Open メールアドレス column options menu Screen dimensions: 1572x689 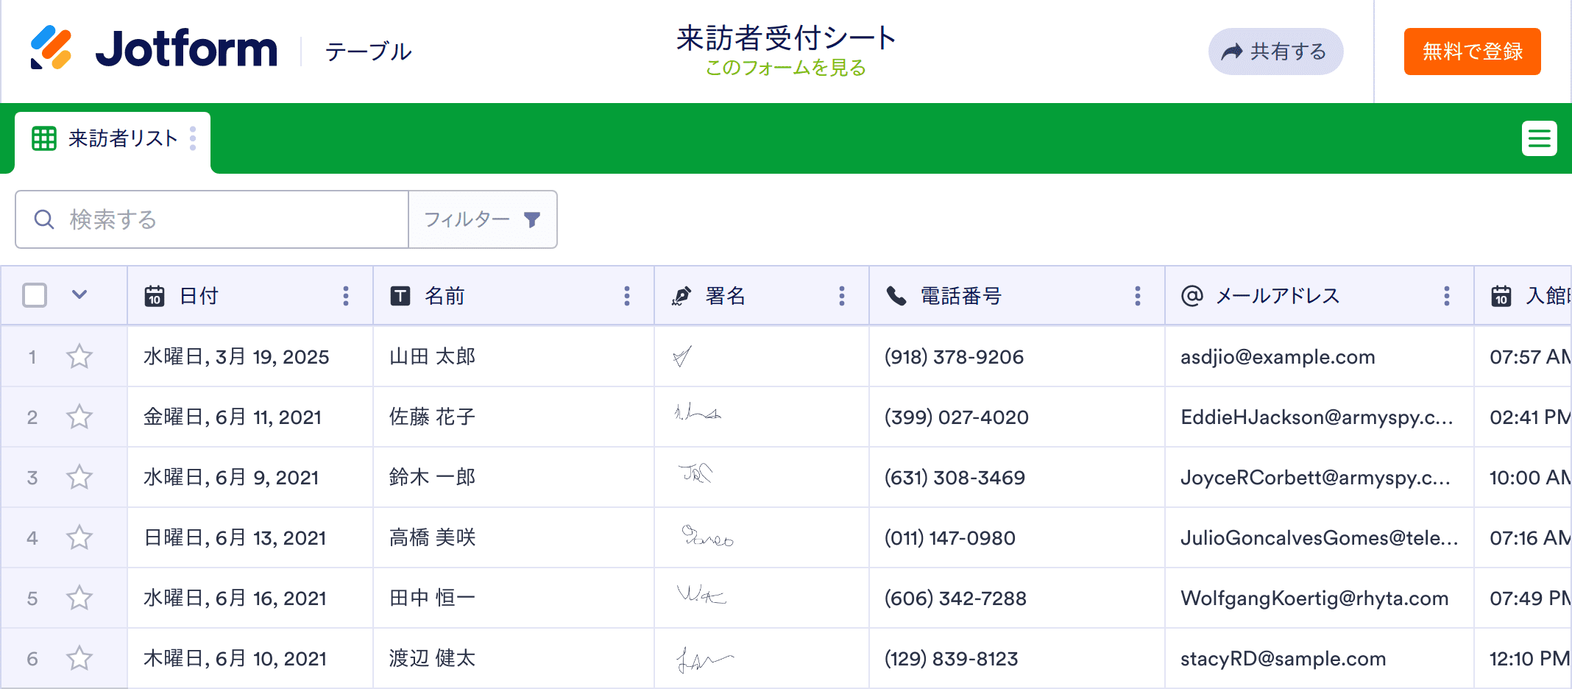pos(1447,296)
